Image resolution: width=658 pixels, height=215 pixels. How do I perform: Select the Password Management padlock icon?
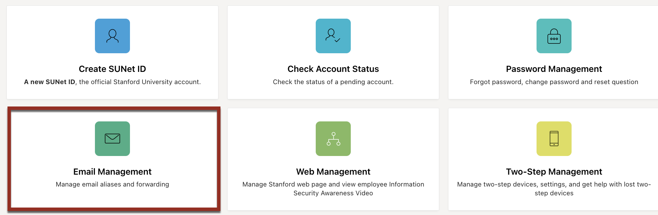(554, 36)
